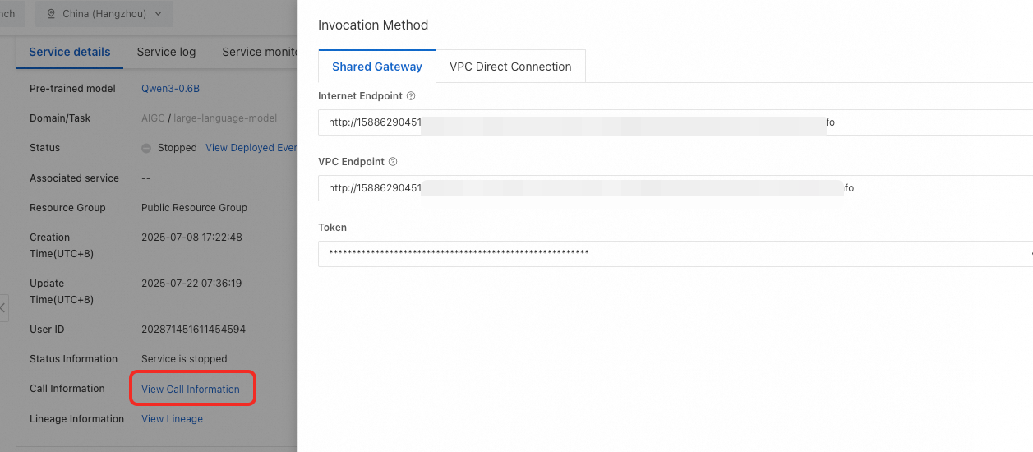Switch to the VPC Direct Connection tab

pyautogui.click(x=510, y=67)
